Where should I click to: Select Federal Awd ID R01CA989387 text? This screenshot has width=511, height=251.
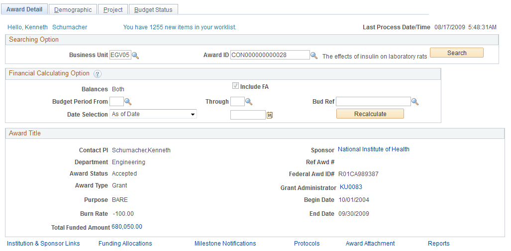pyautogui.click(x=358, y=174)
